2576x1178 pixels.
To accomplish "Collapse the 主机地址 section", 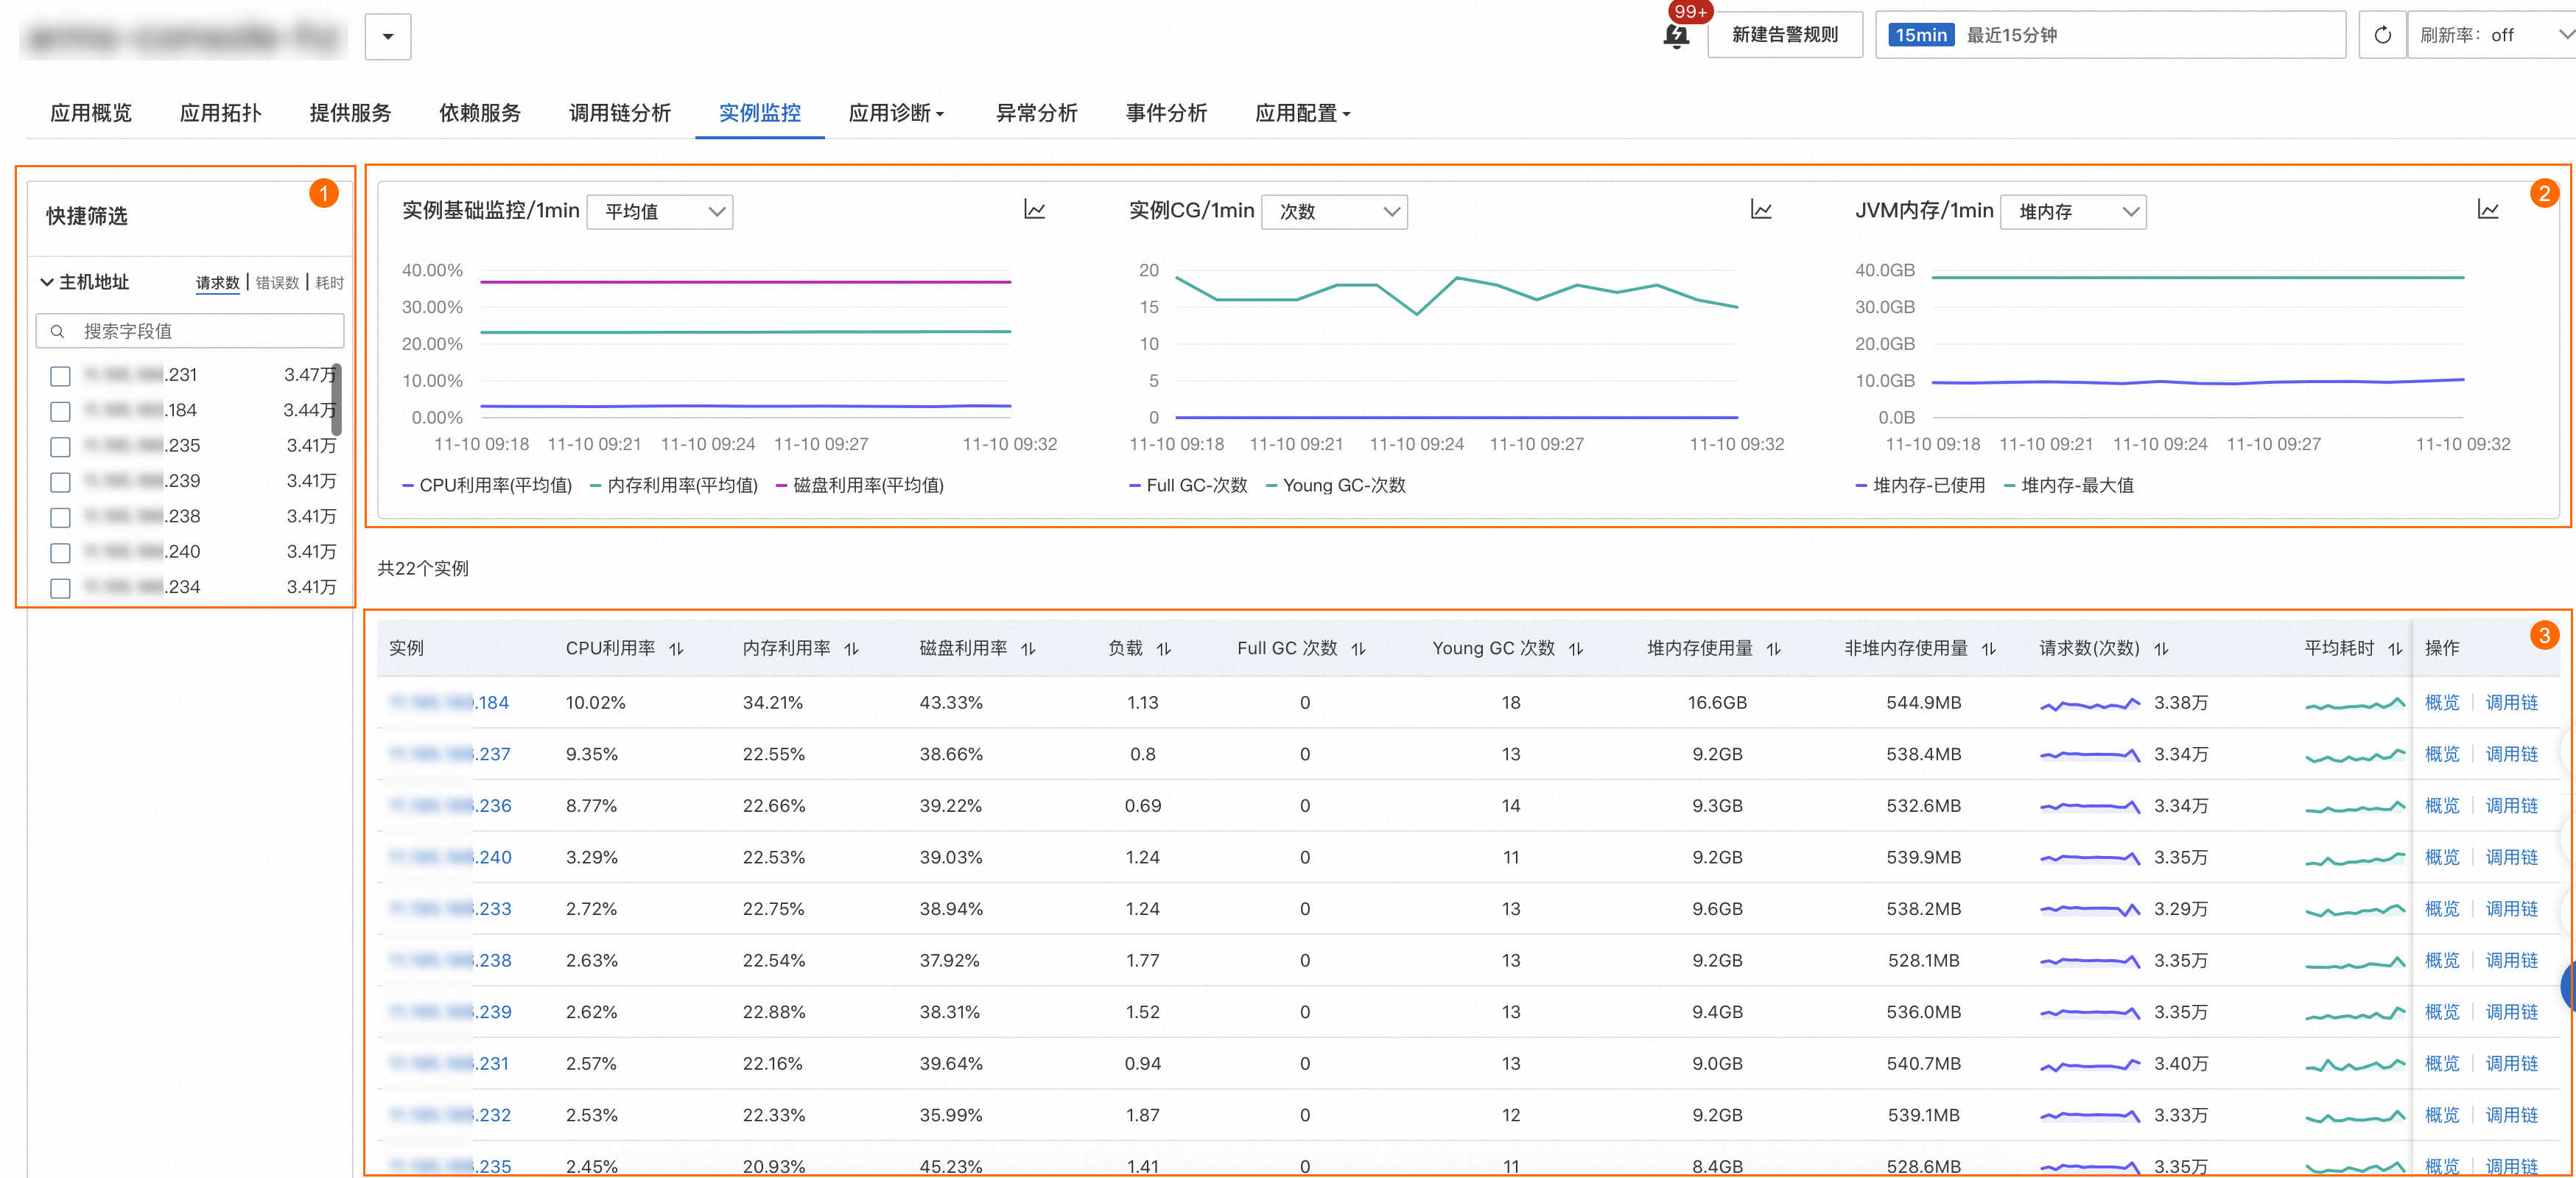I will (46, 282).
